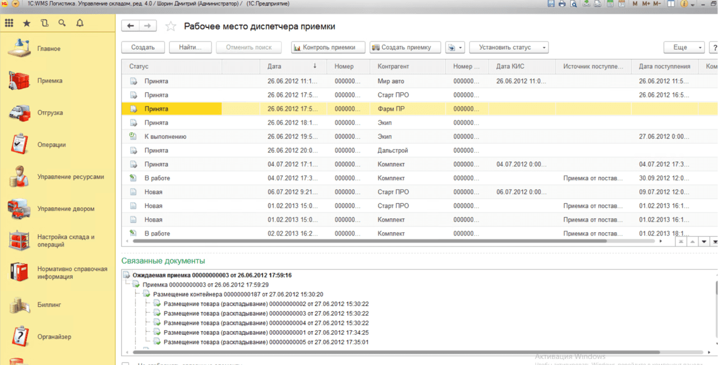Image resolution: width=718 pixels, height=365 pixels.
Task: Click the M- memory subtract button
Action: pos(658,3)
